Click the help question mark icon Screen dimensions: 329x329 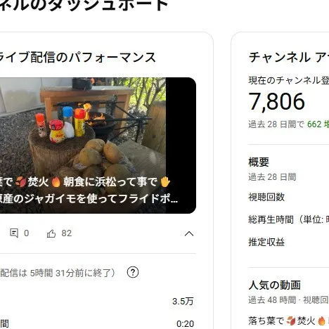pyautogui.click(x=133, y=272)
